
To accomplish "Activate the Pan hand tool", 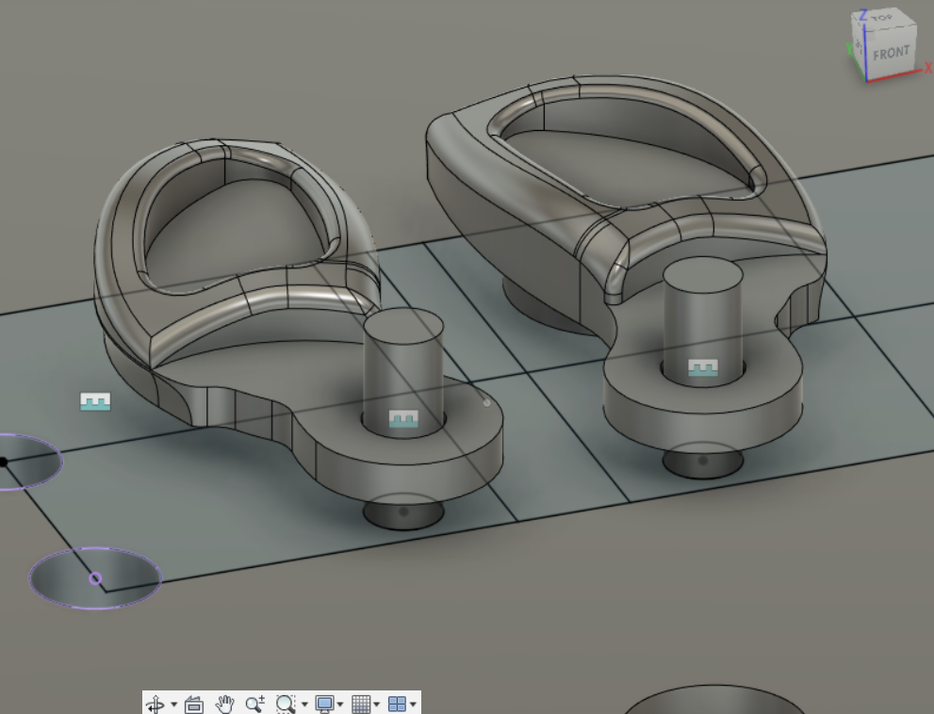I will coord(224,705).
